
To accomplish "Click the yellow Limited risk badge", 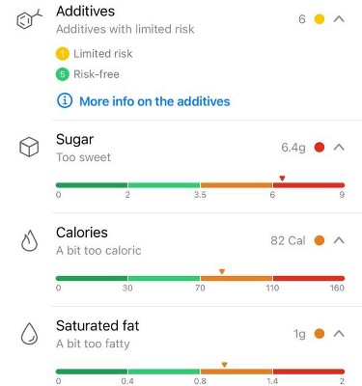I will (x=63, y=54).
